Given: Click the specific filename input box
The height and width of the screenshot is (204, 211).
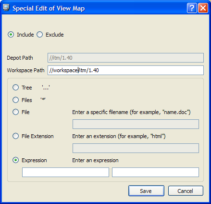Looking at the screenshot, I should click(136, 124).
